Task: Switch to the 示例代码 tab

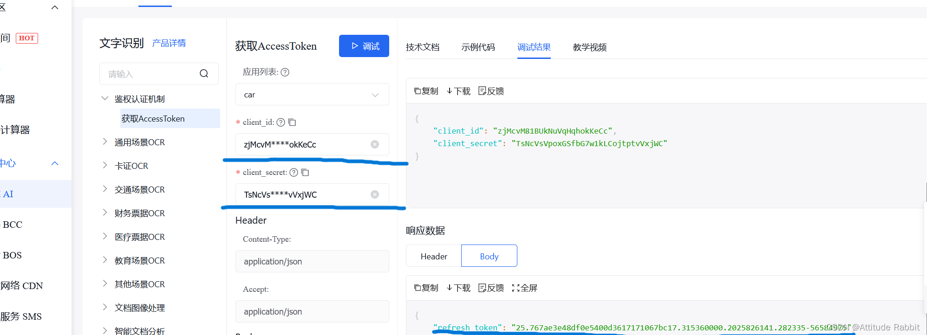Action: click(x=478, y=47)
